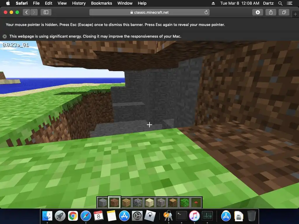299x224 pixels.
Task: Open Activity Monitor from the Dock
Action: point(207,216)
